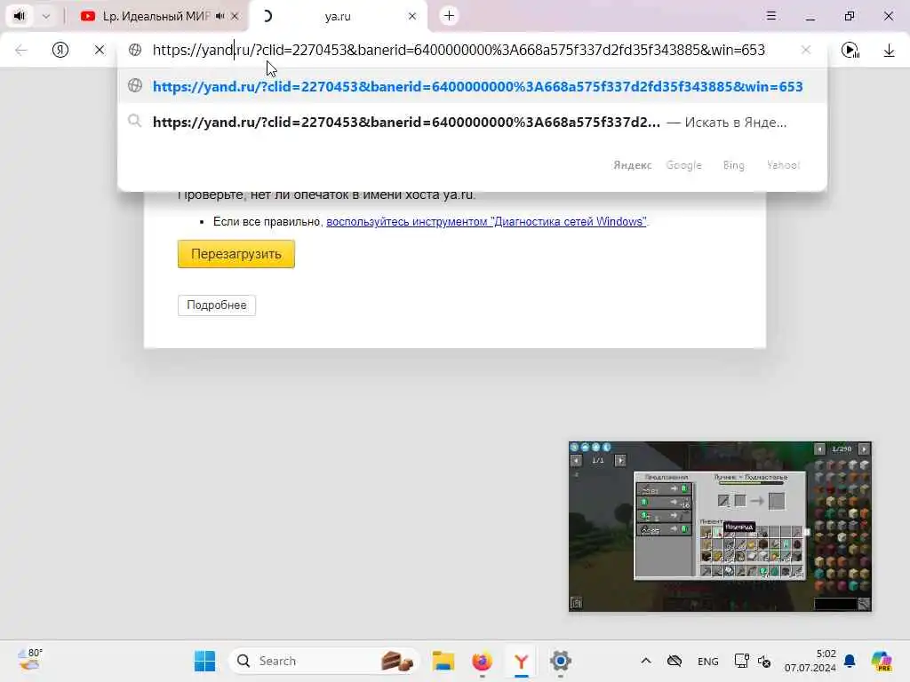The width and height of the screenshot is (910, 682).
Task: Click the yellow Перезагрузить button
Action: 236,254
